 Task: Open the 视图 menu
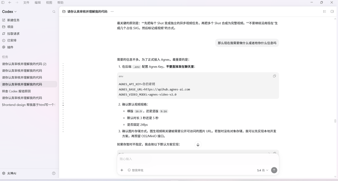[49, 2]
